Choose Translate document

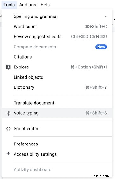pos(57,103)
